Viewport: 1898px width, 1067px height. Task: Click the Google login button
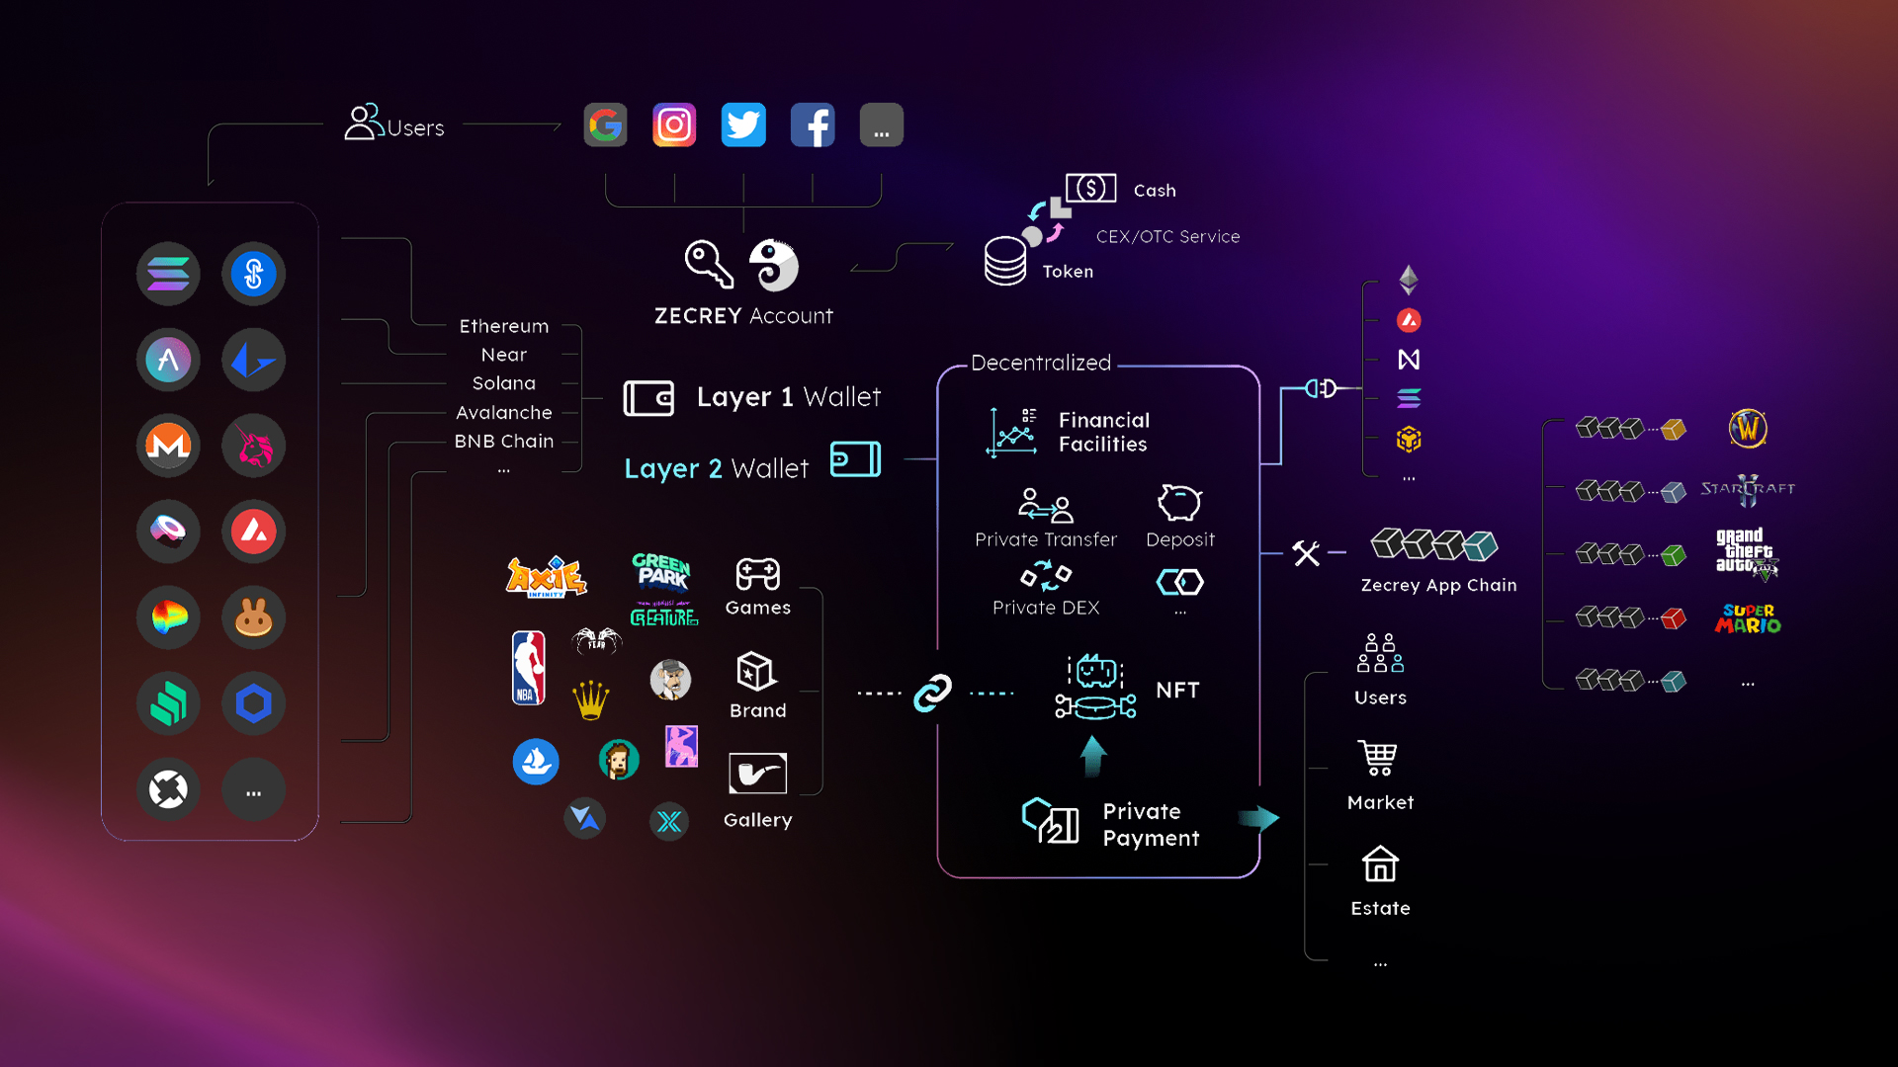604,125
